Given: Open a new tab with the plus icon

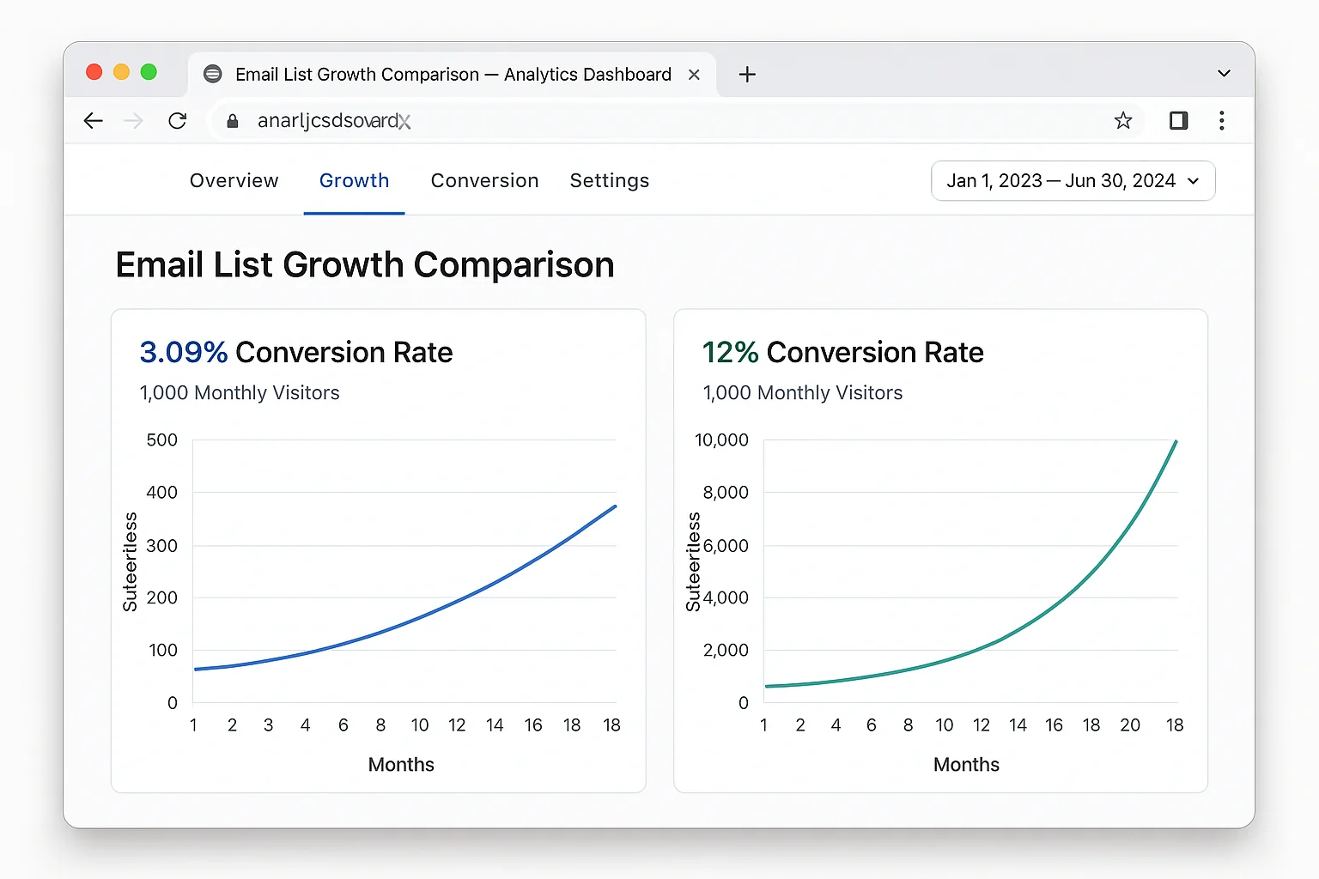Looking at the screenshot, I should [747, 74].
